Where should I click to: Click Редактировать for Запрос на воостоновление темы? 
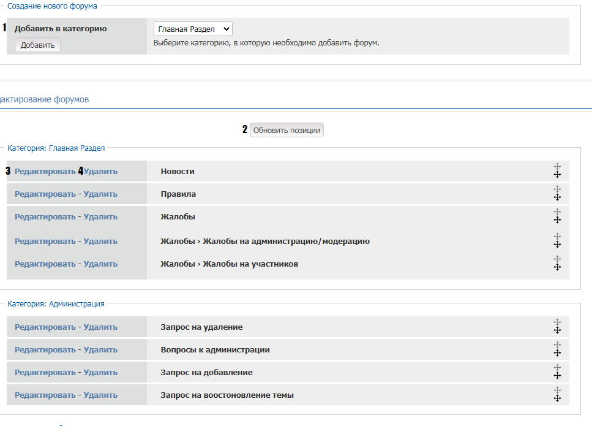[x=45, y=395]
